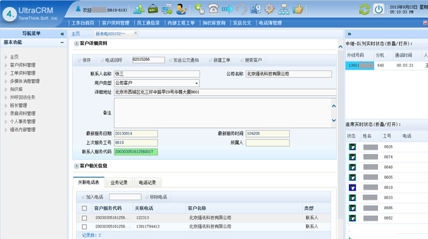The height and width of the screenshot is (239, 428).
Task: Select the 关联电话表 tab
Action: (89, 182)
